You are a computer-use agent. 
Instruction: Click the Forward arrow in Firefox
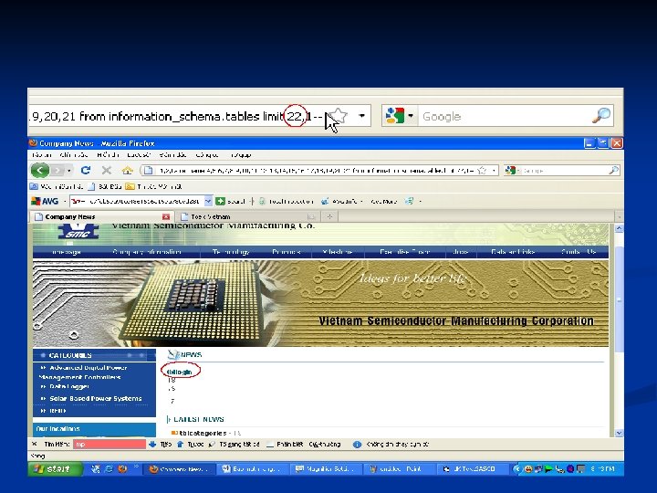pyautogui.click(x=57, y=170)
